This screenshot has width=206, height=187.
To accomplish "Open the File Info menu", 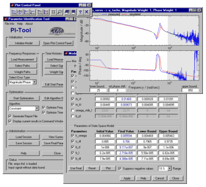I will [x=9, y=24].
